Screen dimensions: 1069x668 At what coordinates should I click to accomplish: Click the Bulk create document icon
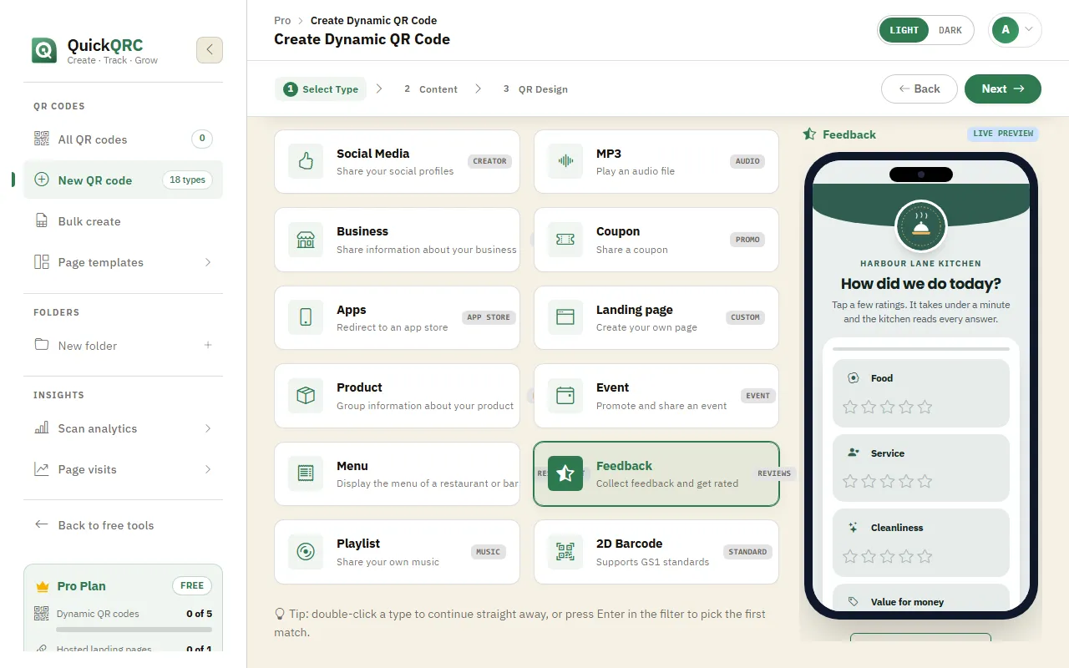click(42, 221)
